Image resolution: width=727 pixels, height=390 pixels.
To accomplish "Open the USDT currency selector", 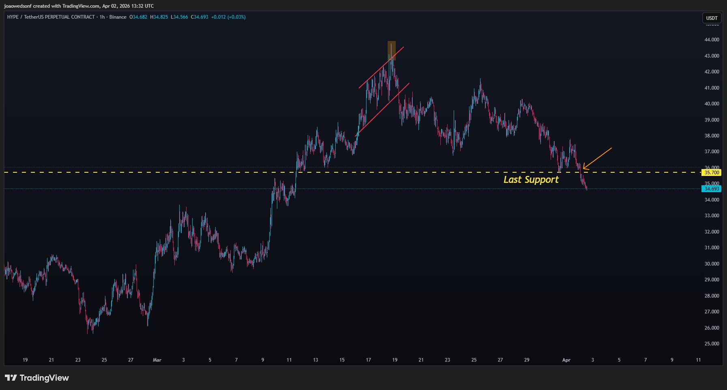I will click(712, 18).
